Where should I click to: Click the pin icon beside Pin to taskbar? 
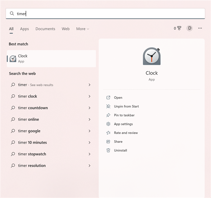108,115
